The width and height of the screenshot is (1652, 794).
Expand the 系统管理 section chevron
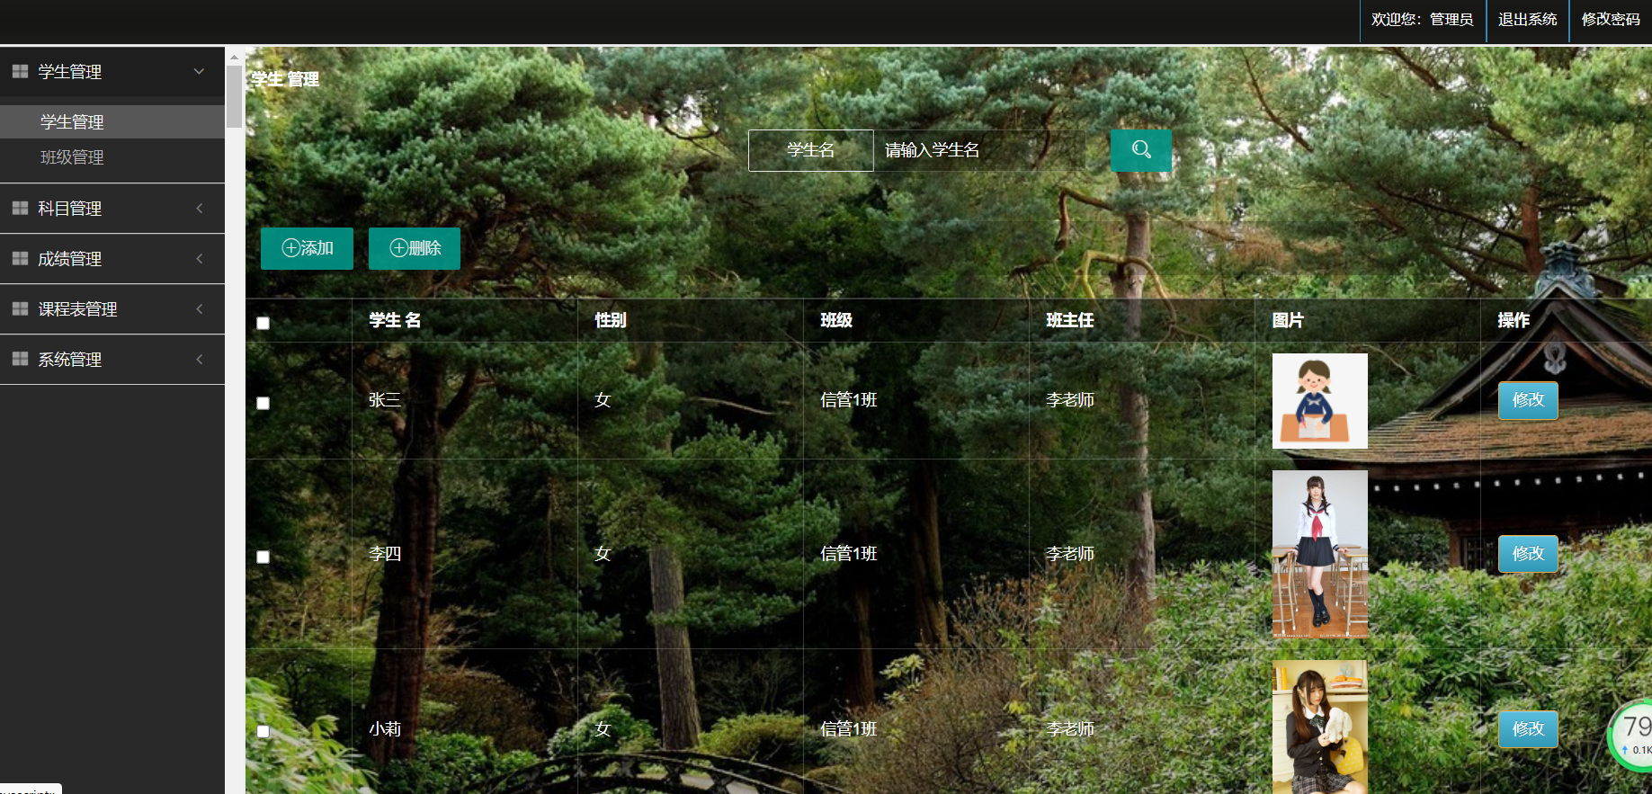(199, 359)
